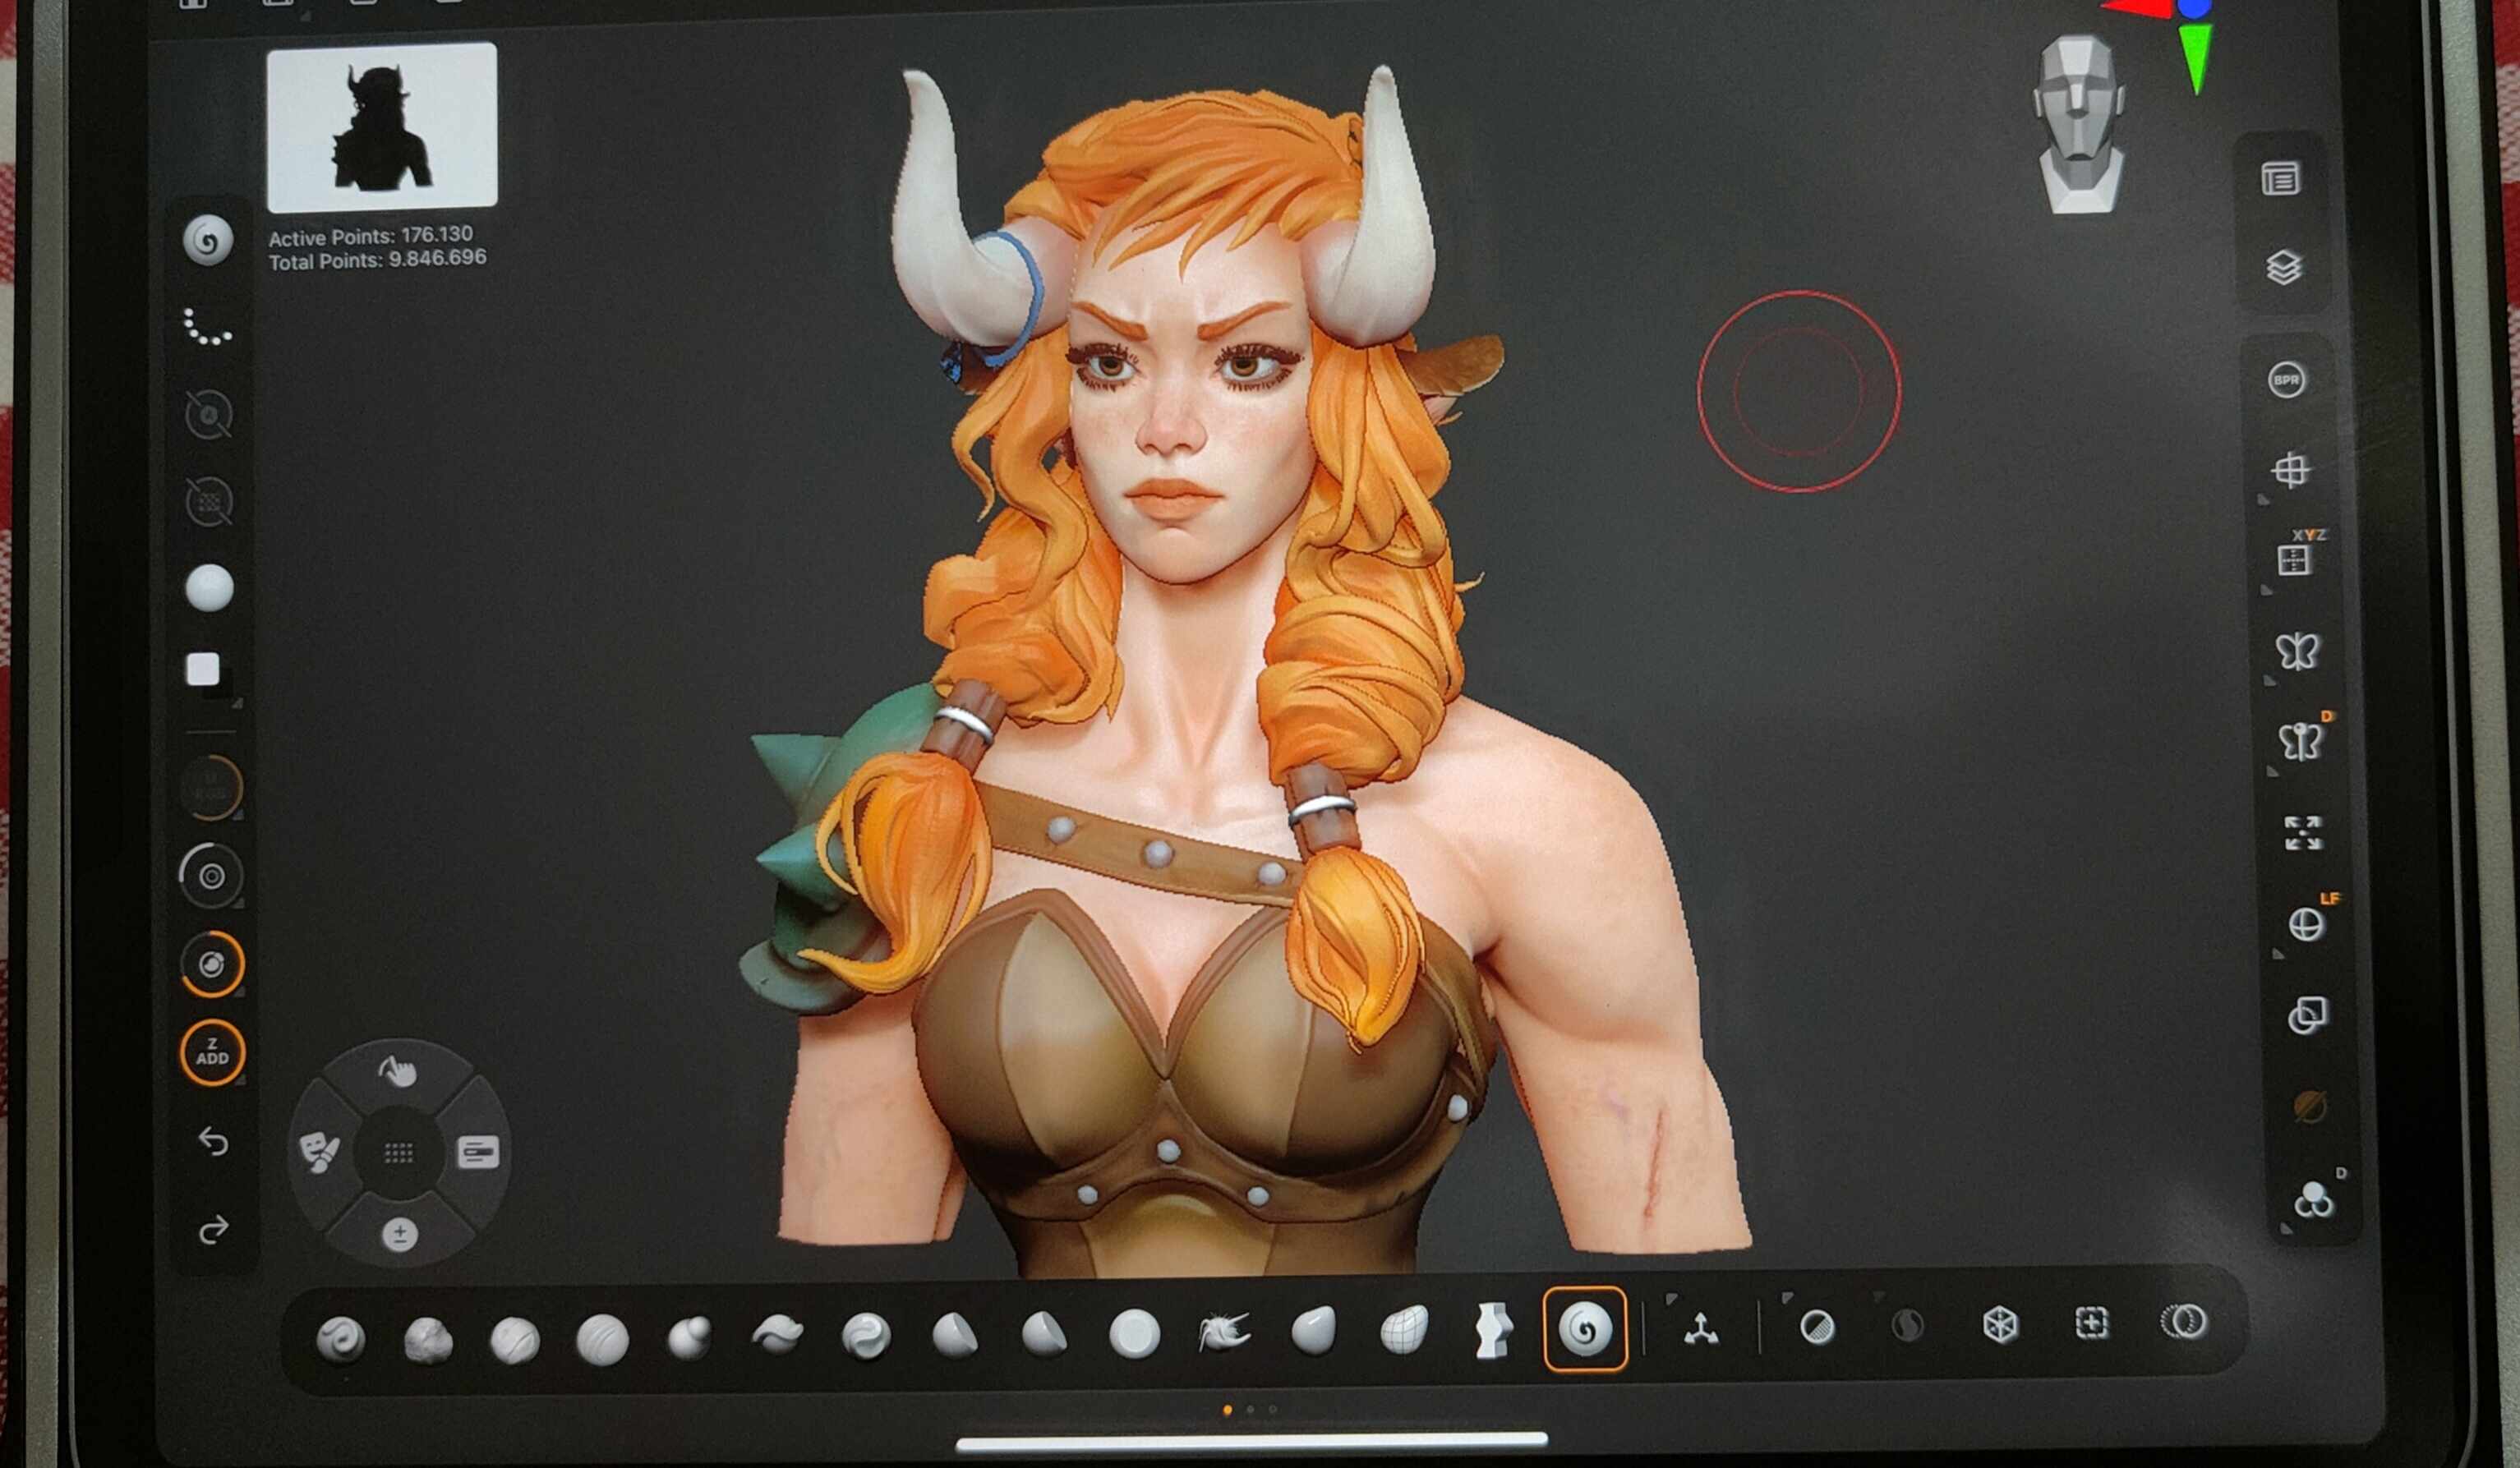Toggle XYZ rotation mode
This screenshot has width=2520, height=1468.
point(2294,559)
